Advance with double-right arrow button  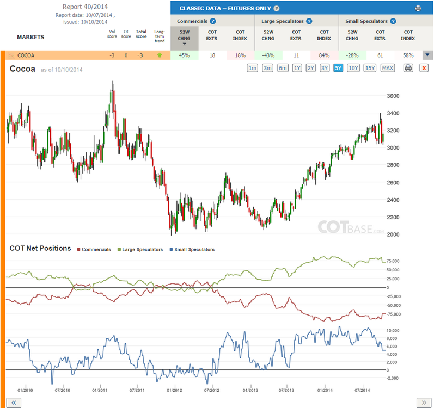(424, 403)
